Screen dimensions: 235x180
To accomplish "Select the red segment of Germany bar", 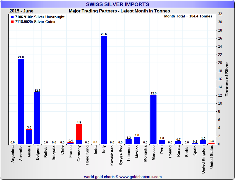I will coord(79,132).
